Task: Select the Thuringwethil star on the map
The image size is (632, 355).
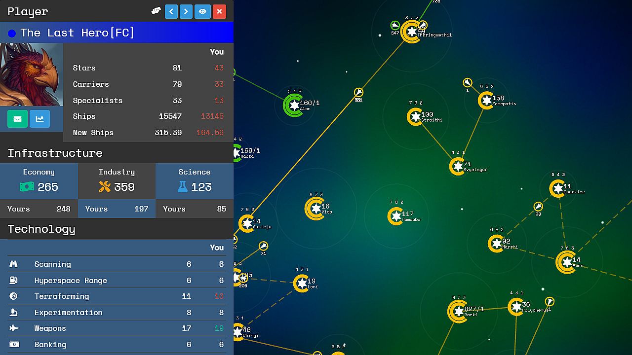Action: click(x=411, y=32)
